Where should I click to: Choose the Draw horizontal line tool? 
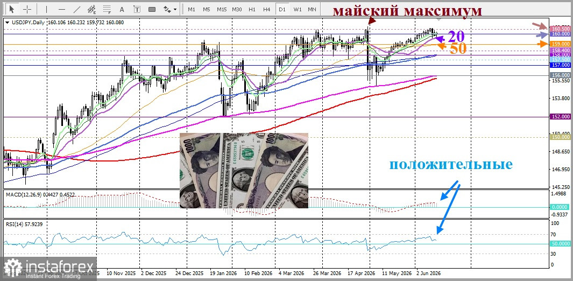pyautogui.click(x=62, y=9)
